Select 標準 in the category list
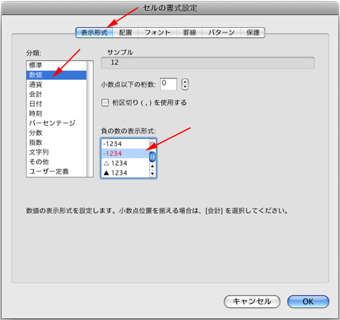The height and width of the screenshot is (320, 340). point(56,65)
